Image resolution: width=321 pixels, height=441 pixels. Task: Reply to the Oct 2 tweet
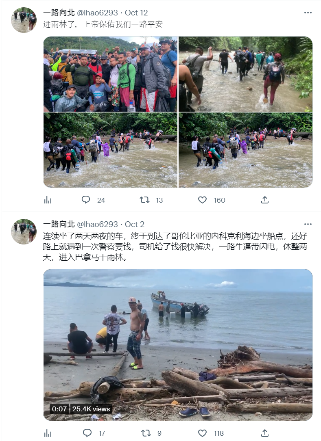(87, 433)
